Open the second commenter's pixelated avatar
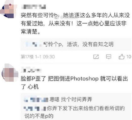Viewport: 132px width, 120px height. click(x=10, y=73)
